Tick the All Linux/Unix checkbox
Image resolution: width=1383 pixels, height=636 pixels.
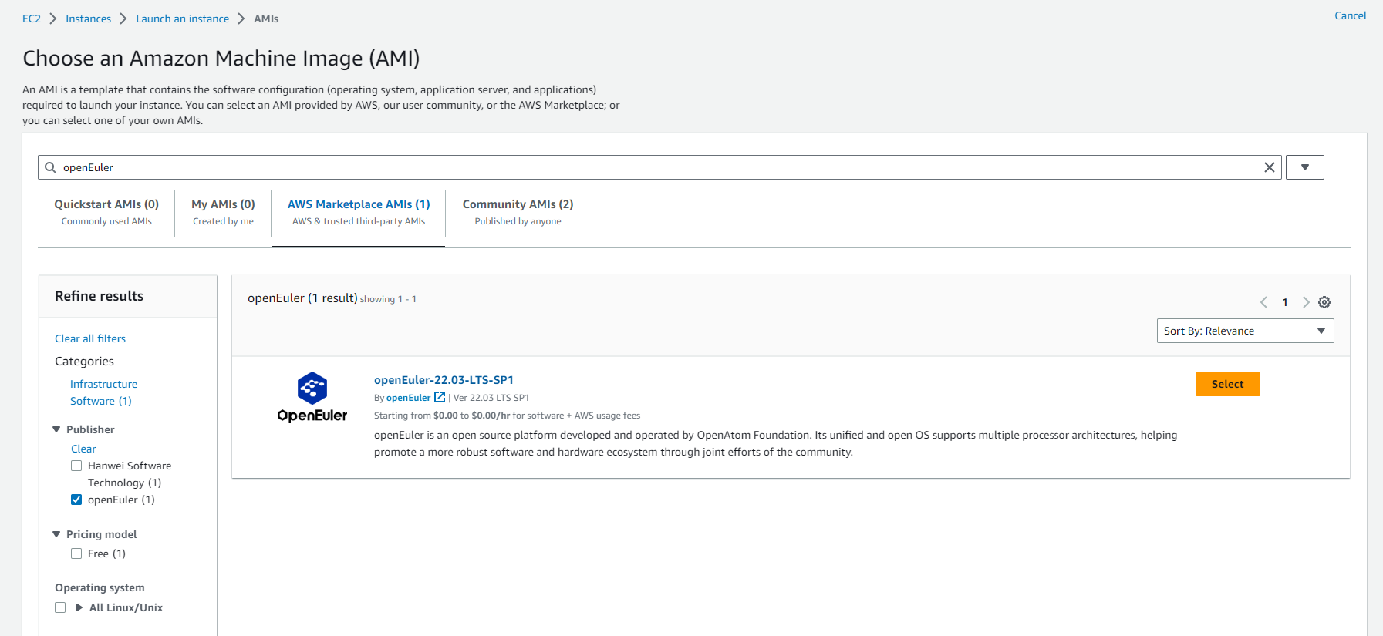pos(60,607)
